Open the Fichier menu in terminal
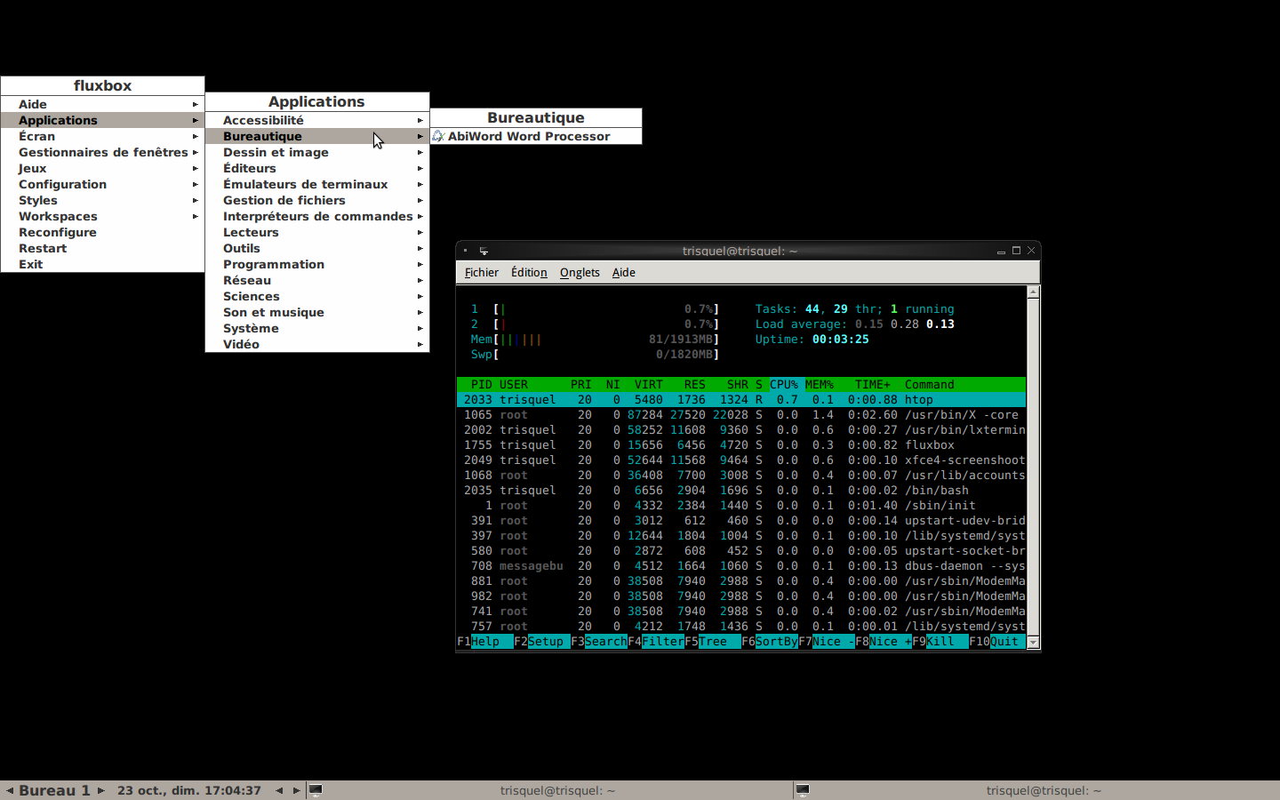The height and width of the screenshot is (800, 1280). tap(481, 273)
